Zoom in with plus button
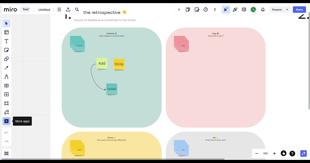Screen dimensions: 310x163 [x=274, y=153]
